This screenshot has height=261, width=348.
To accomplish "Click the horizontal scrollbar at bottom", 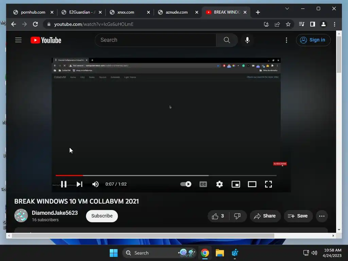I will point(143,236).
